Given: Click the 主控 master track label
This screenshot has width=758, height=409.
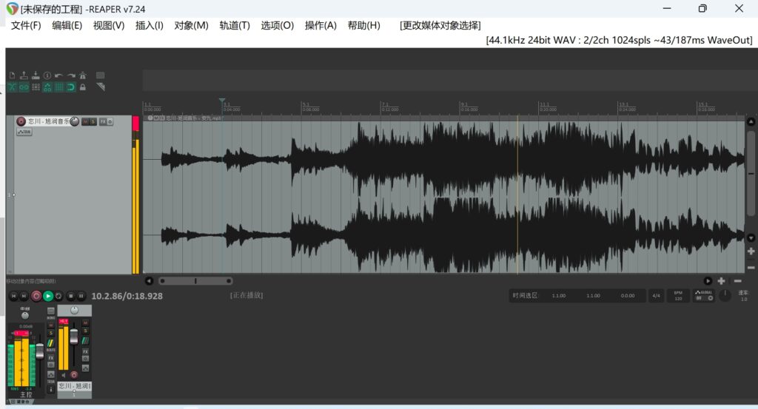Looking at the screenshot, I should 26,394.
